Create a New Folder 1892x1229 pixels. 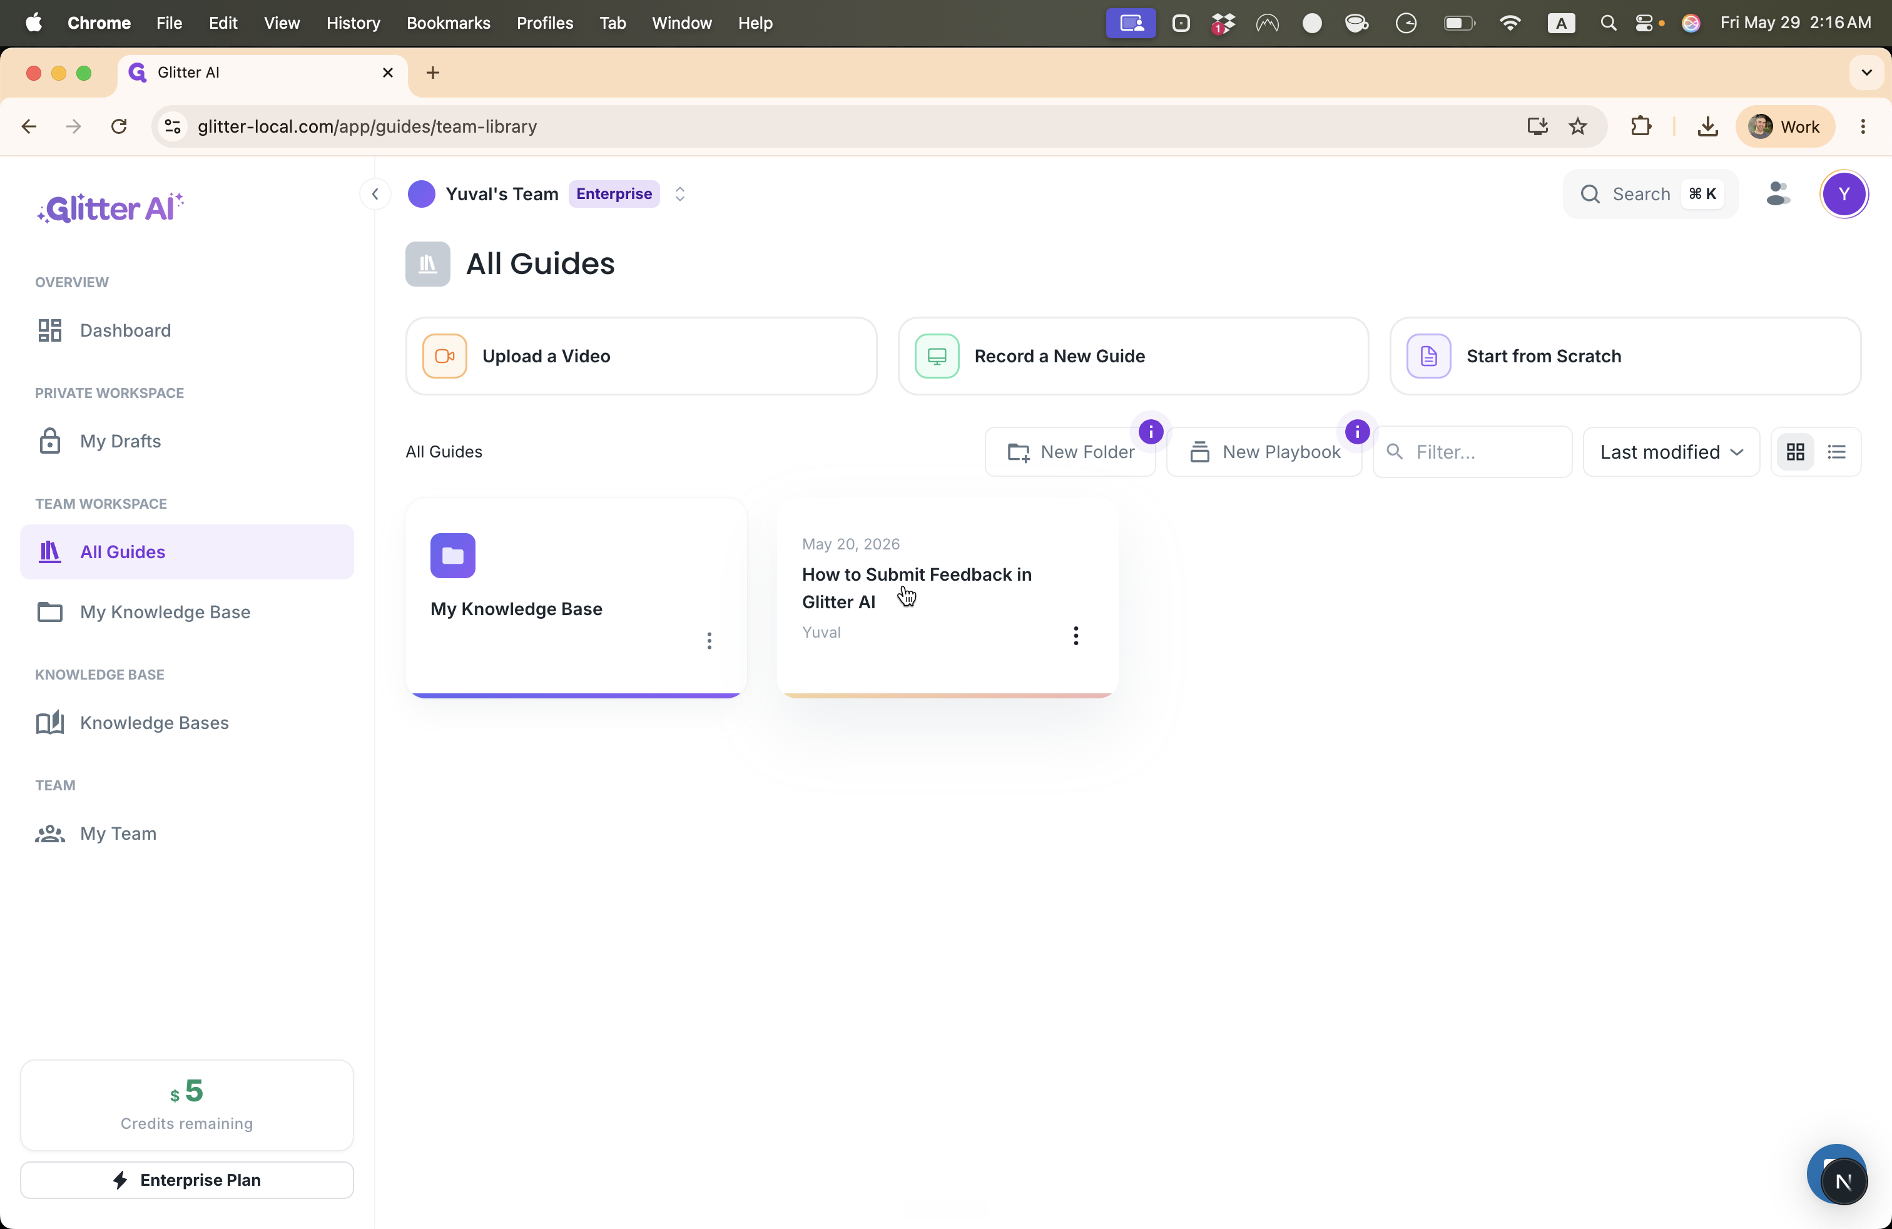click(x=1070, y=452)
